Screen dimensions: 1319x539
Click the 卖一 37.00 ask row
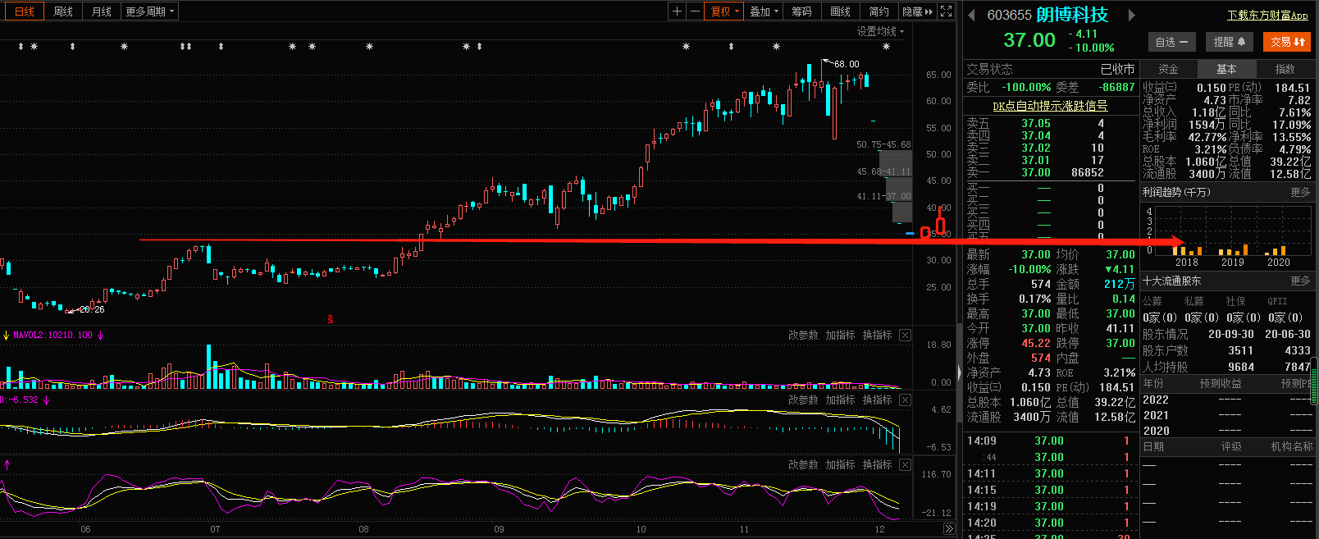(1049, 172)
